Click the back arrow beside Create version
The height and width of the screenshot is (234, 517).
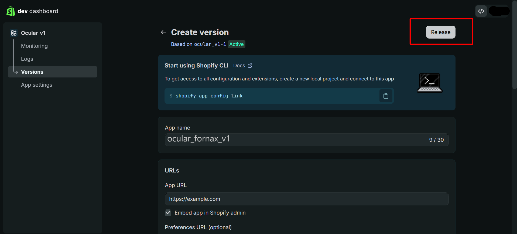point(163,32)
